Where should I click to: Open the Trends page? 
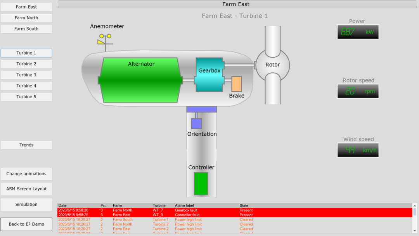coord(26,145)
